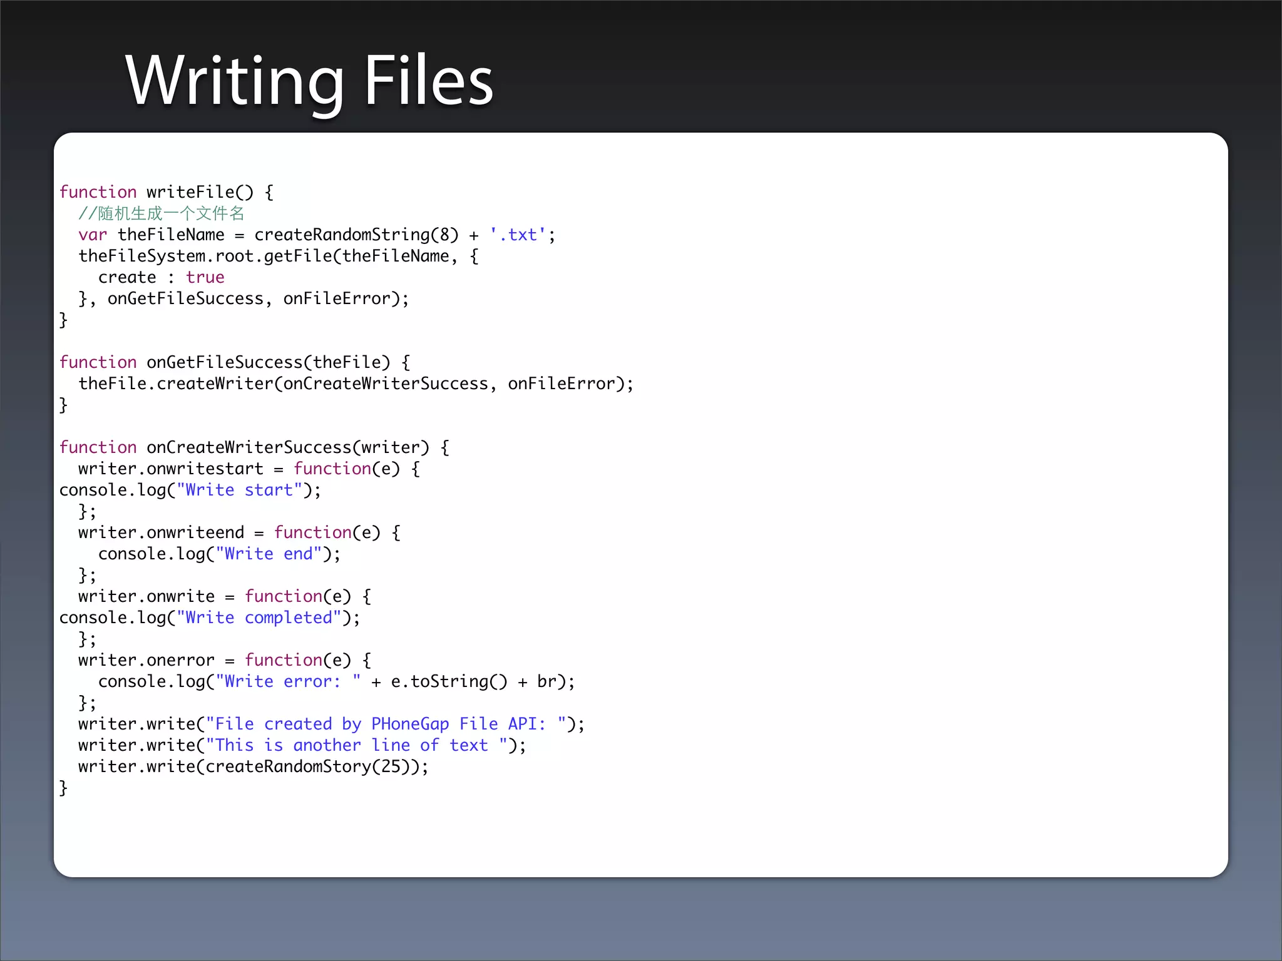
Task: Click writer.write("File created by PHoneGap File API: ")
Action: click(x=331, y=724)
